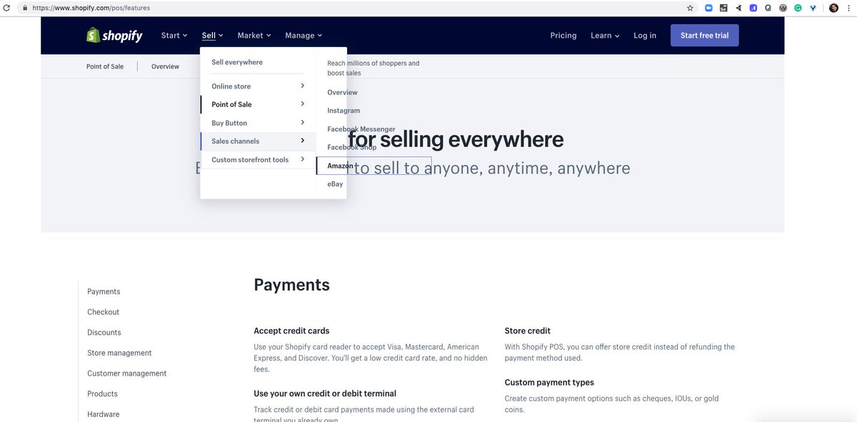Jump to Store management in the sidebar
The width and height of the screenshot is (857, 422).
tap(119, 353)
